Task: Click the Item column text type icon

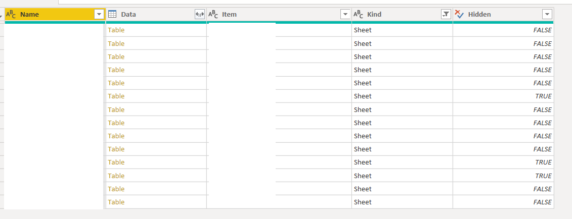Action: tap(213, 15)
